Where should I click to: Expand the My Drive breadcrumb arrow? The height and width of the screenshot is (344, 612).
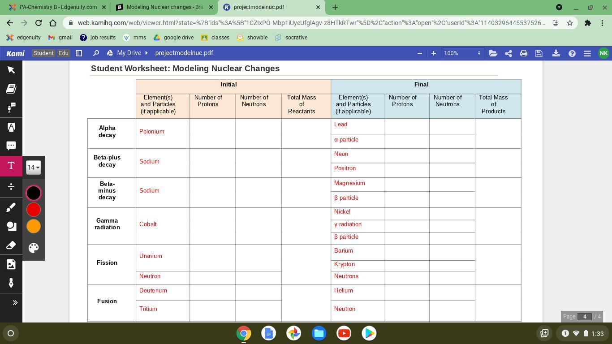(147, 53)
